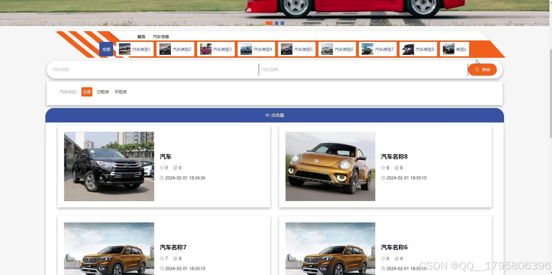Open the black Toyota car image

[x=109, y=166]
